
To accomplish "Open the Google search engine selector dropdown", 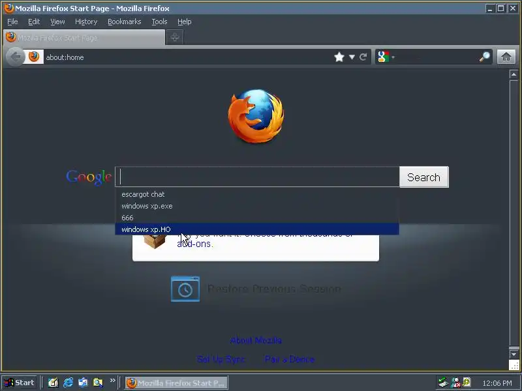I will [386, 57].
